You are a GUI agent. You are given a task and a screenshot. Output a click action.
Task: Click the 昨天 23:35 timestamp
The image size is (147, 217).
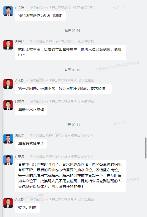(72, 31)
